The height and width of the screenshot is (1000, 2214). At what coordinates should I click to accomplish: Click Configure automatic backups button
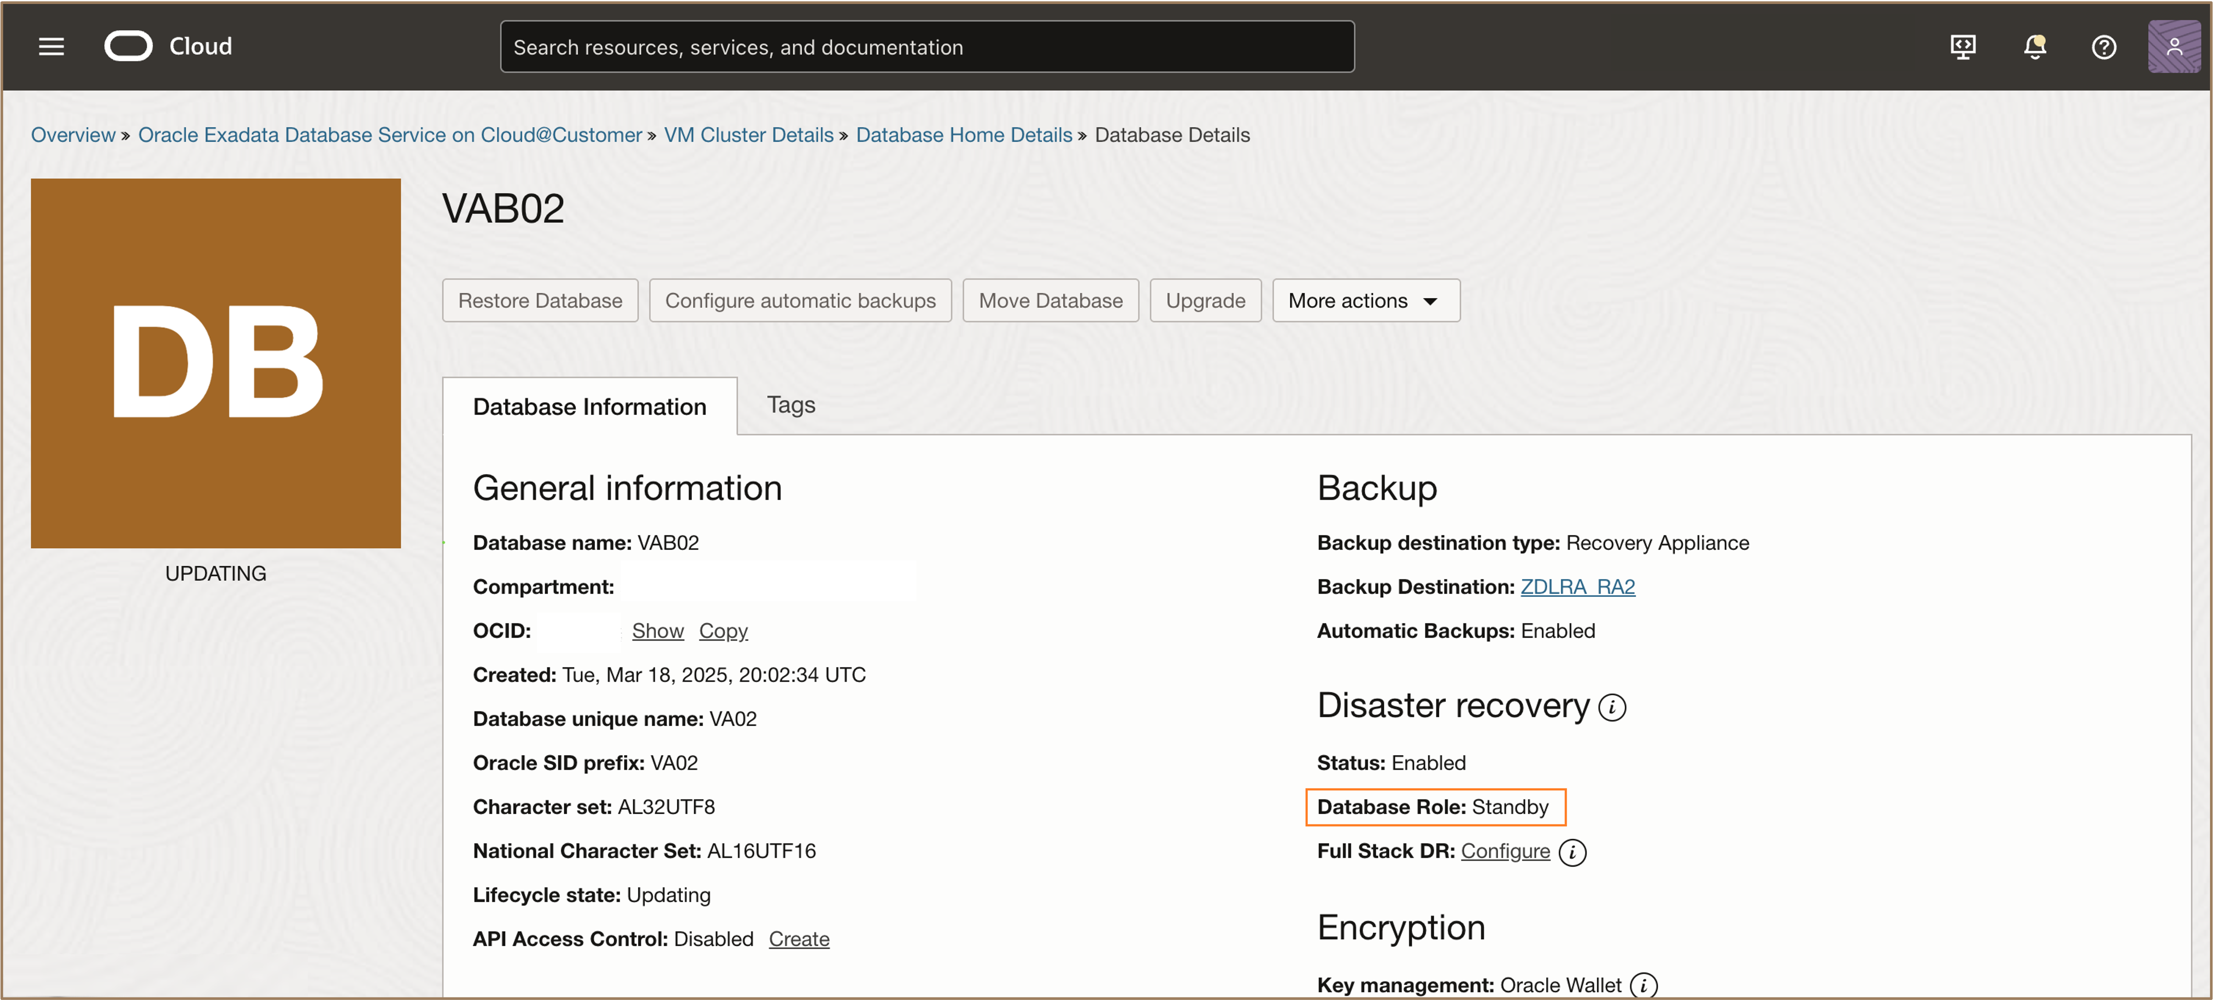[799, 301]
